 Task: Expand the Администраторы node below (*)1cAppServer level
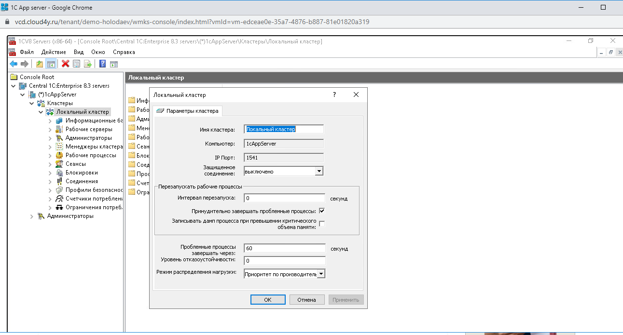click(32, 216)
